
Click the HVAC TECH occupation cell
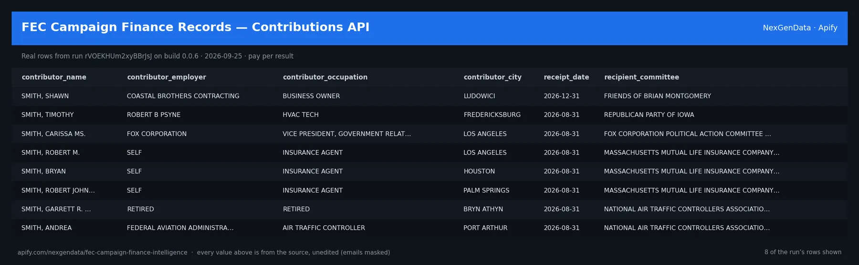[301, 115]
